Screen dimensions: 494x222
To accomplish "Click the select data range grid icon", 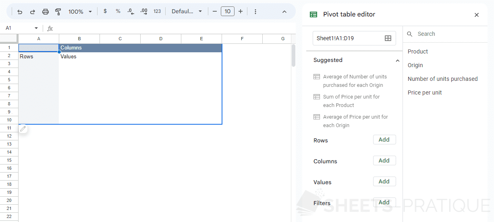I will (x=388, y=38).
